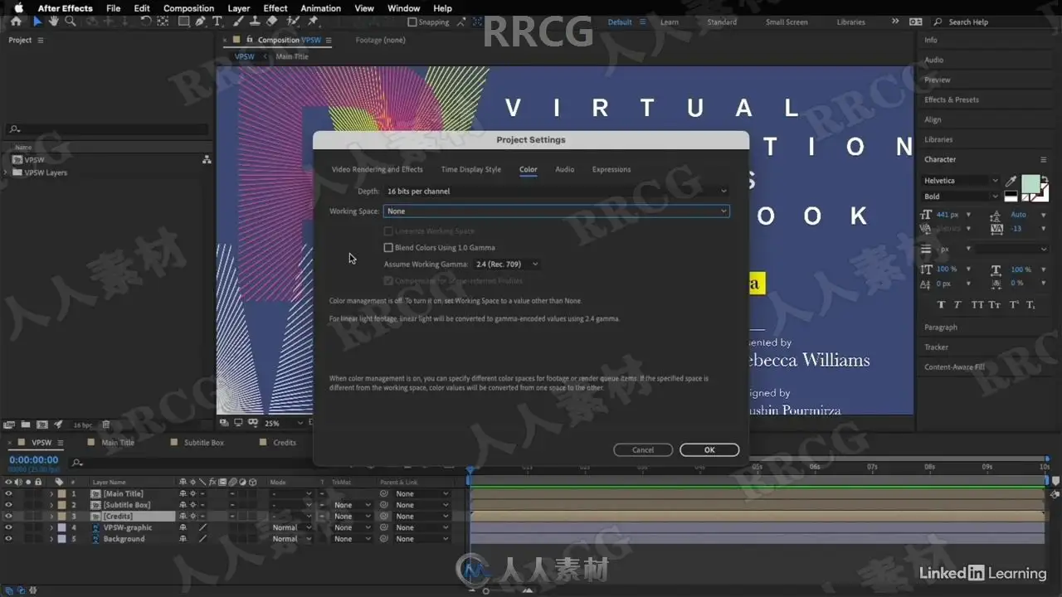Click the black and white default colors swatch
Screen dimensions: 1062x597
(x=1011, y=197)
